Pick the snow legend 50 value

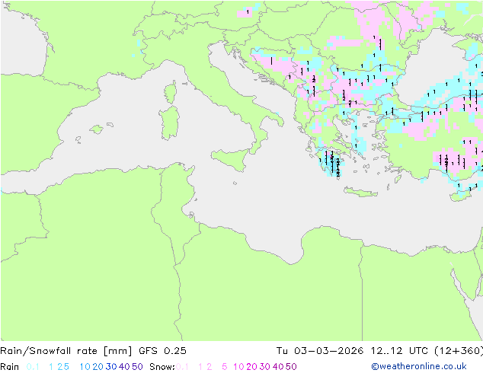click(292, 367)
